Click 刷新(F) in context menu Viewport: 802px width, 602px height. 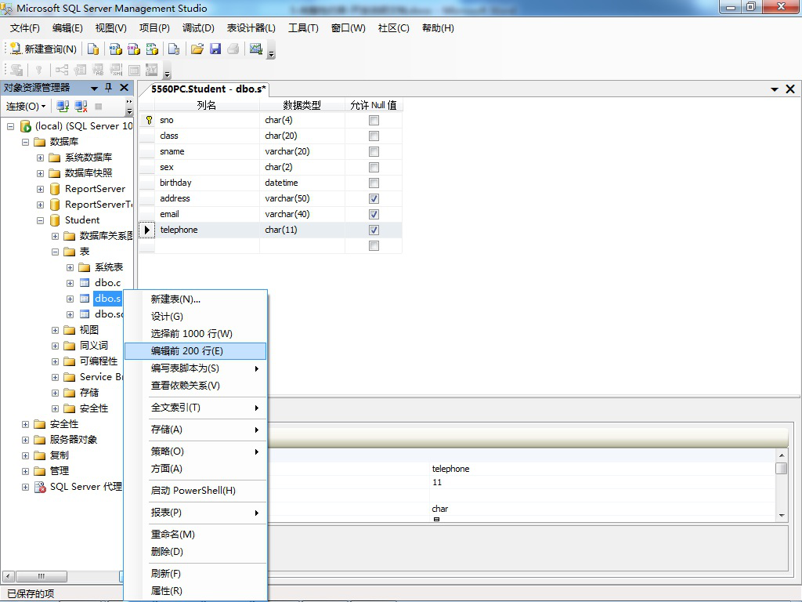(x=195, y=573)
